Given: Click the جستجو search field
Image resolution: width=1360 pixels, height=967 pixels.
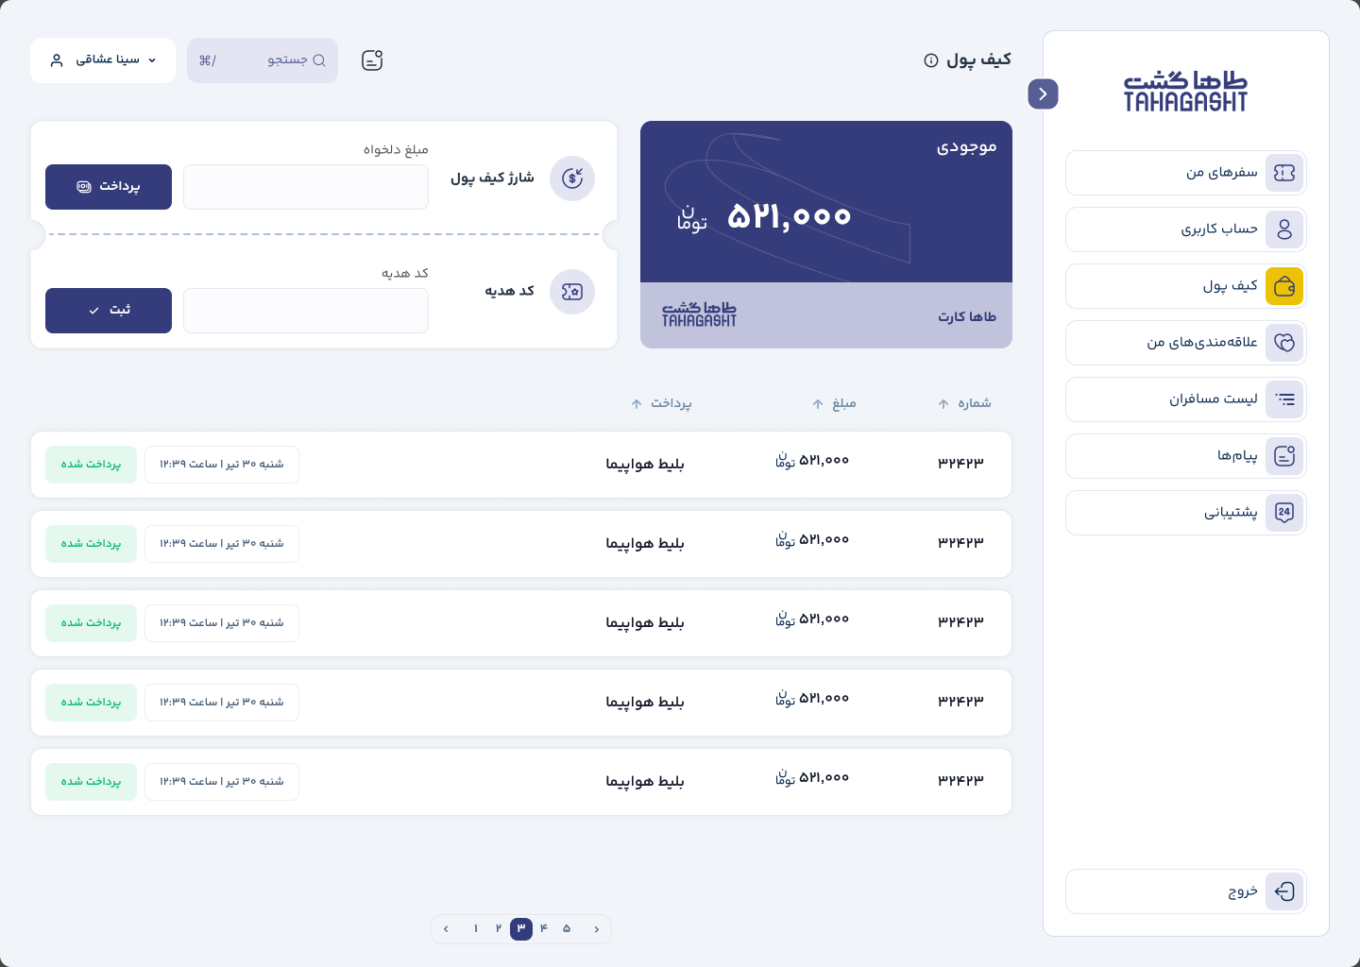Looking at the screenshot, I should (263, 60).
